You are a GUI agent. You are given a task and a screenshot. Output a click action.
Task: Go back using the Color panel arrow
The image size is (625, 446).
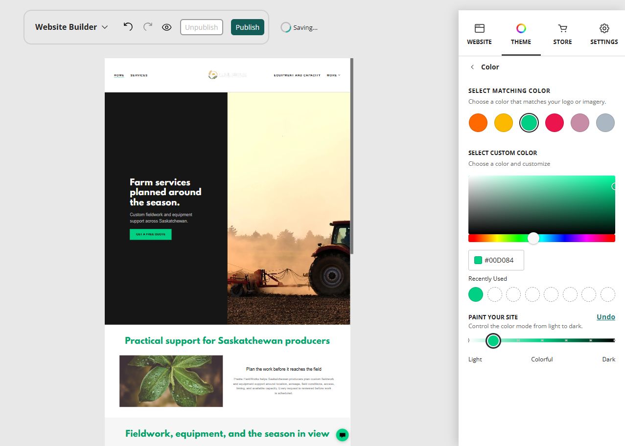472,67
